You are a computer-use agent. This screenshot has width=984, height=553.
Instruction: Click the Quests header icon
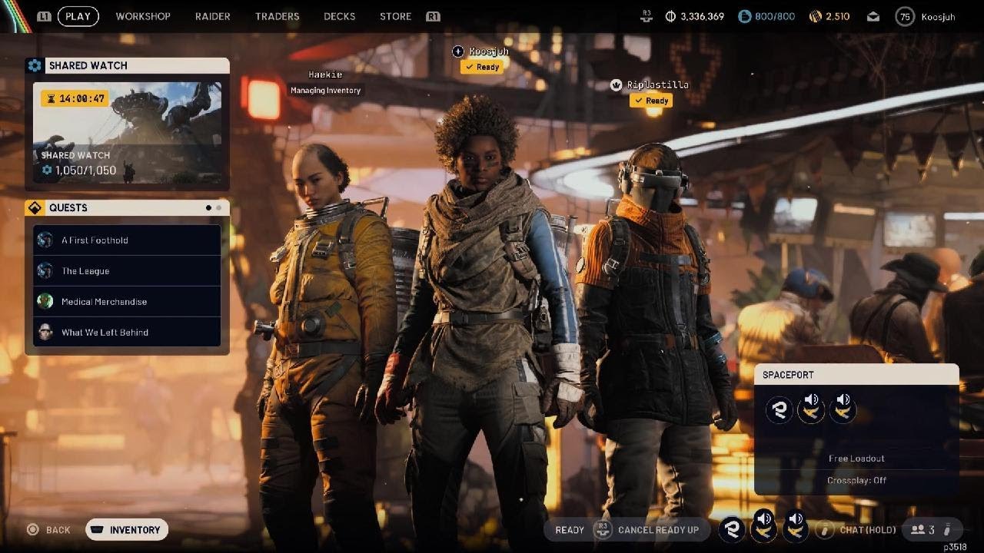[x=35, y=207]
